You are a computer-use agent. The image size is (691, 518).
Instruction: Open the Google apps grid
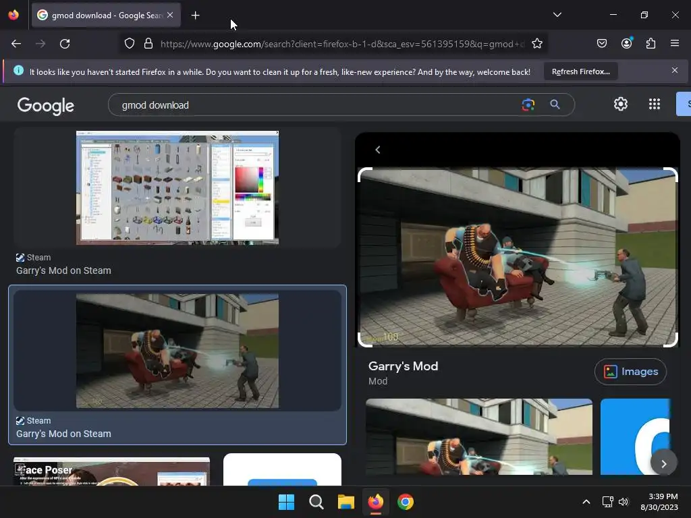click(x=655, y=104)
